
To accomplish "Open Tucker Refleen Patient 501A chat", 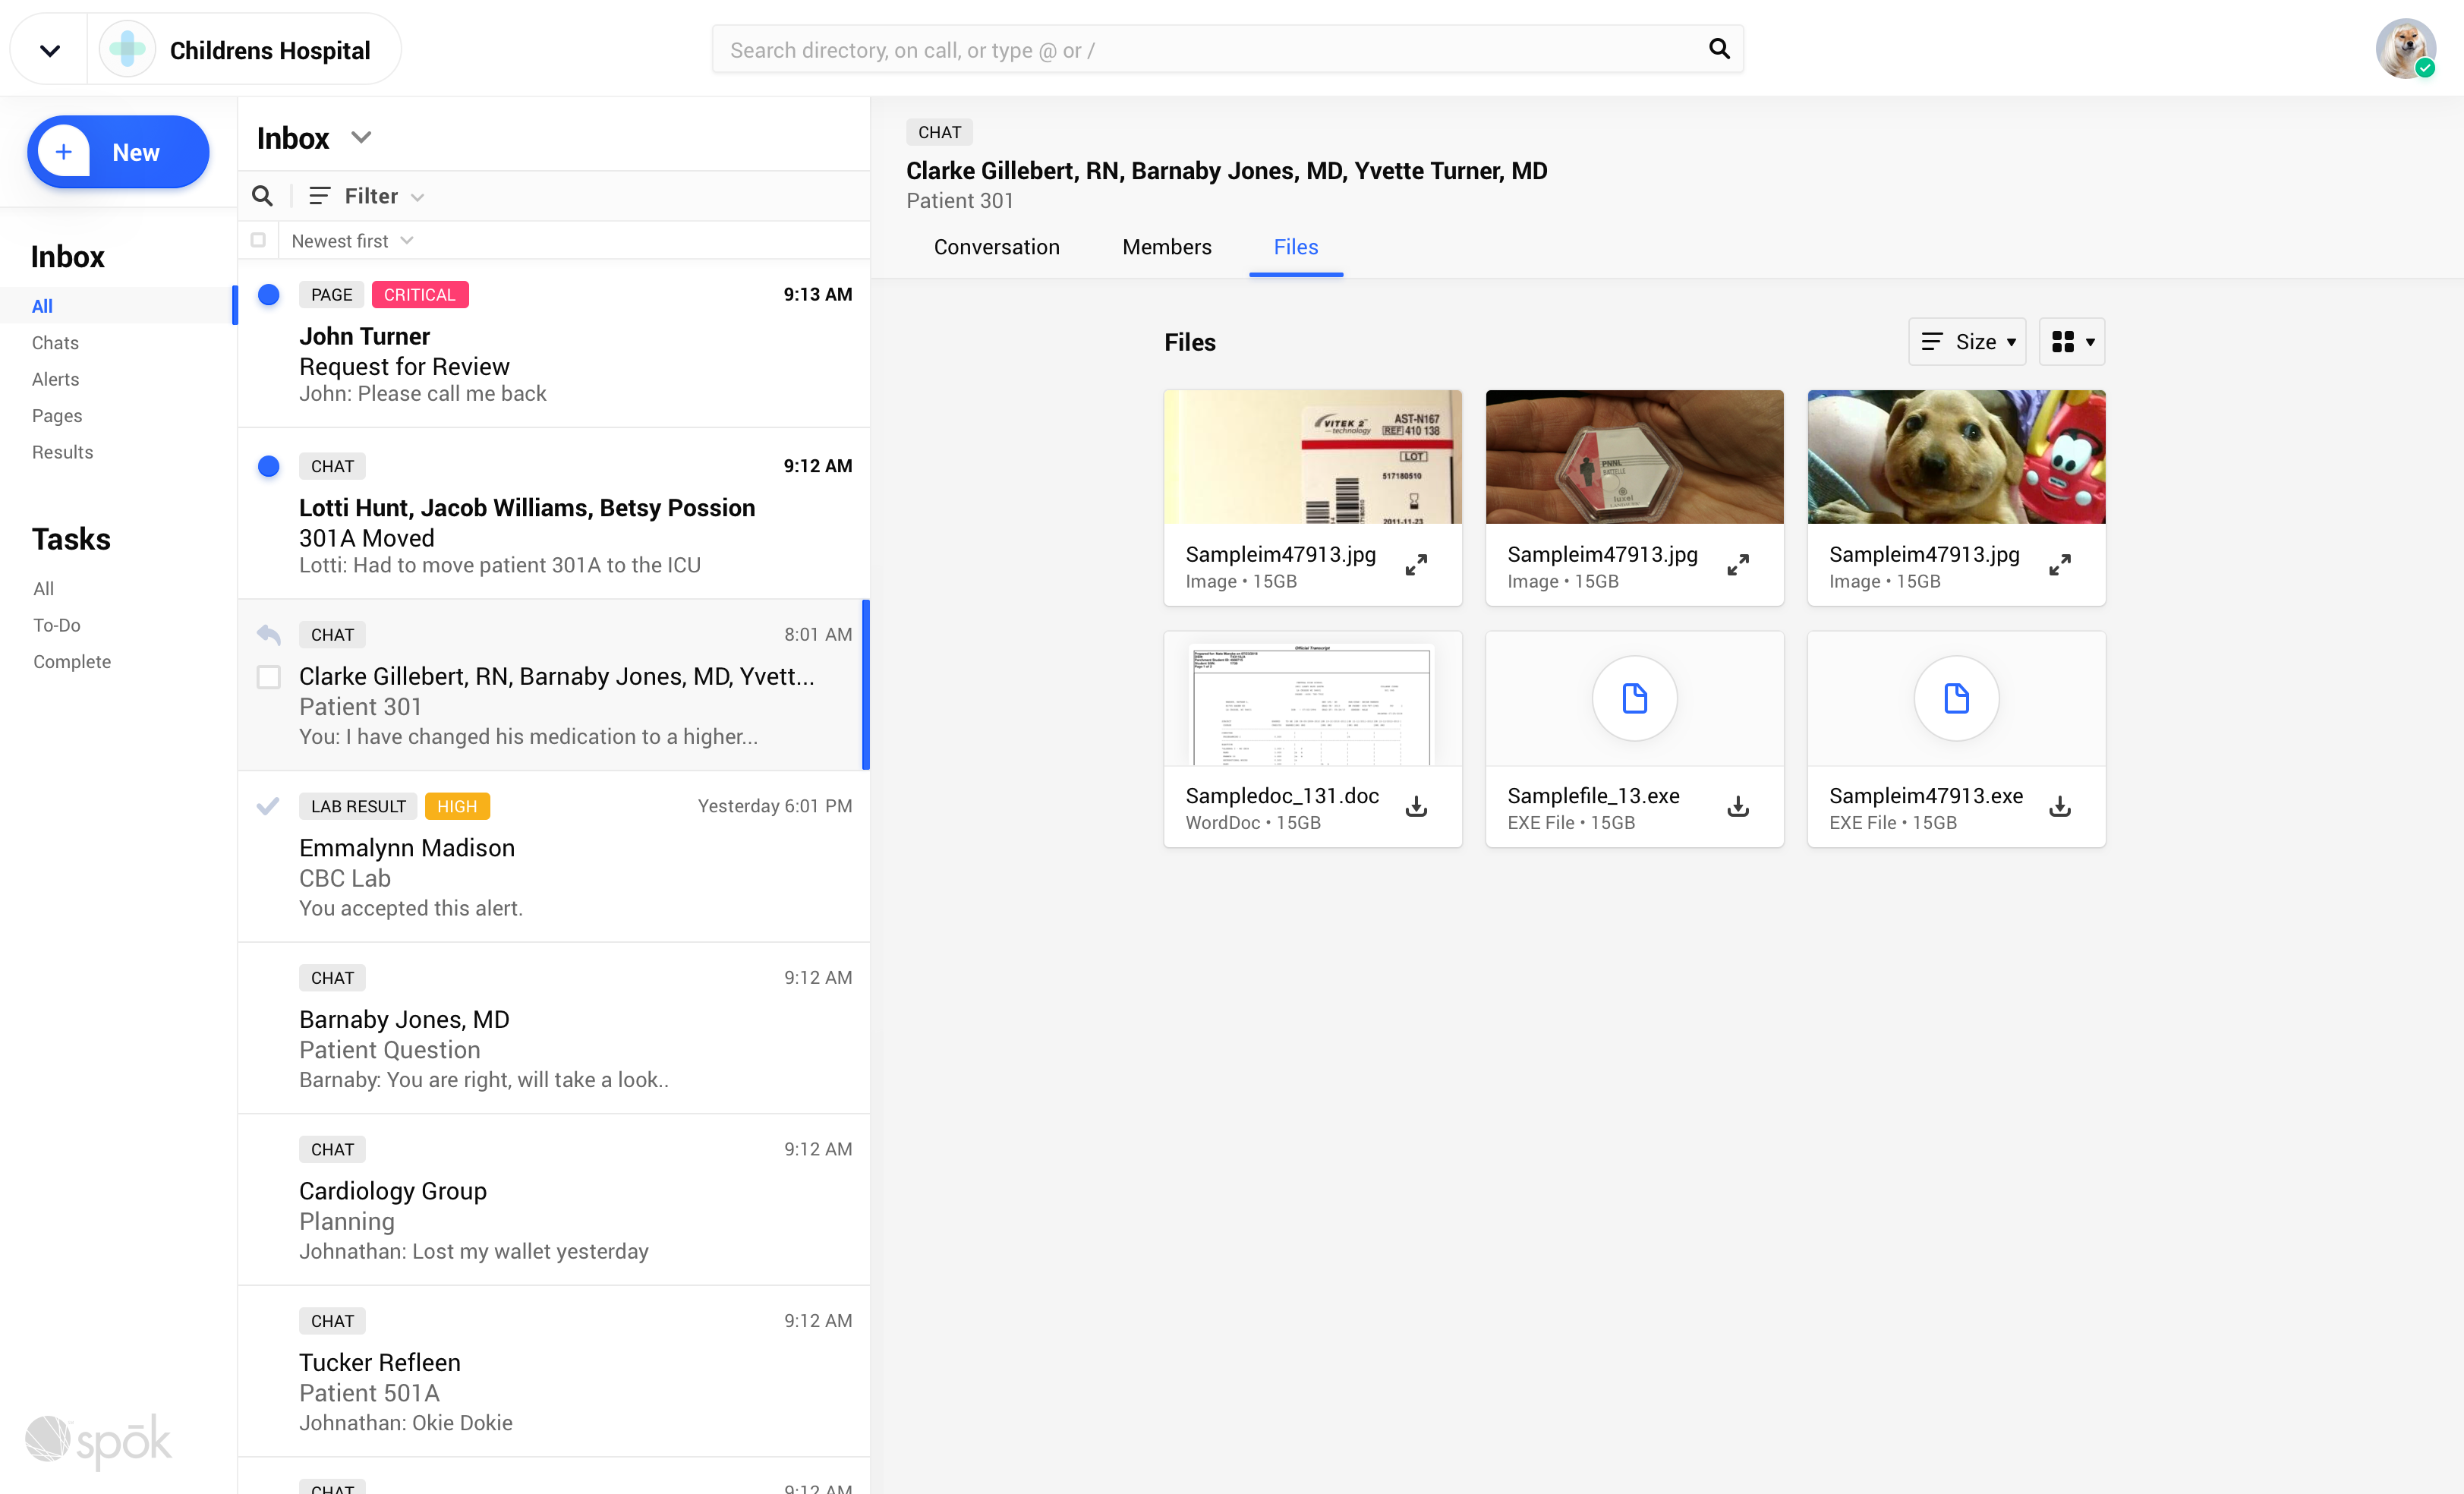I will [x=554, y=1371].
